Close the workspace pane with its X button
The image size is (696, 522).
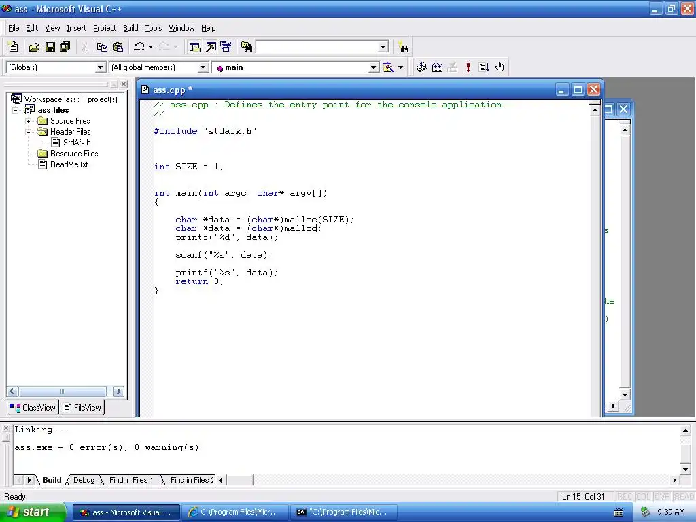[x=124, y=84]
